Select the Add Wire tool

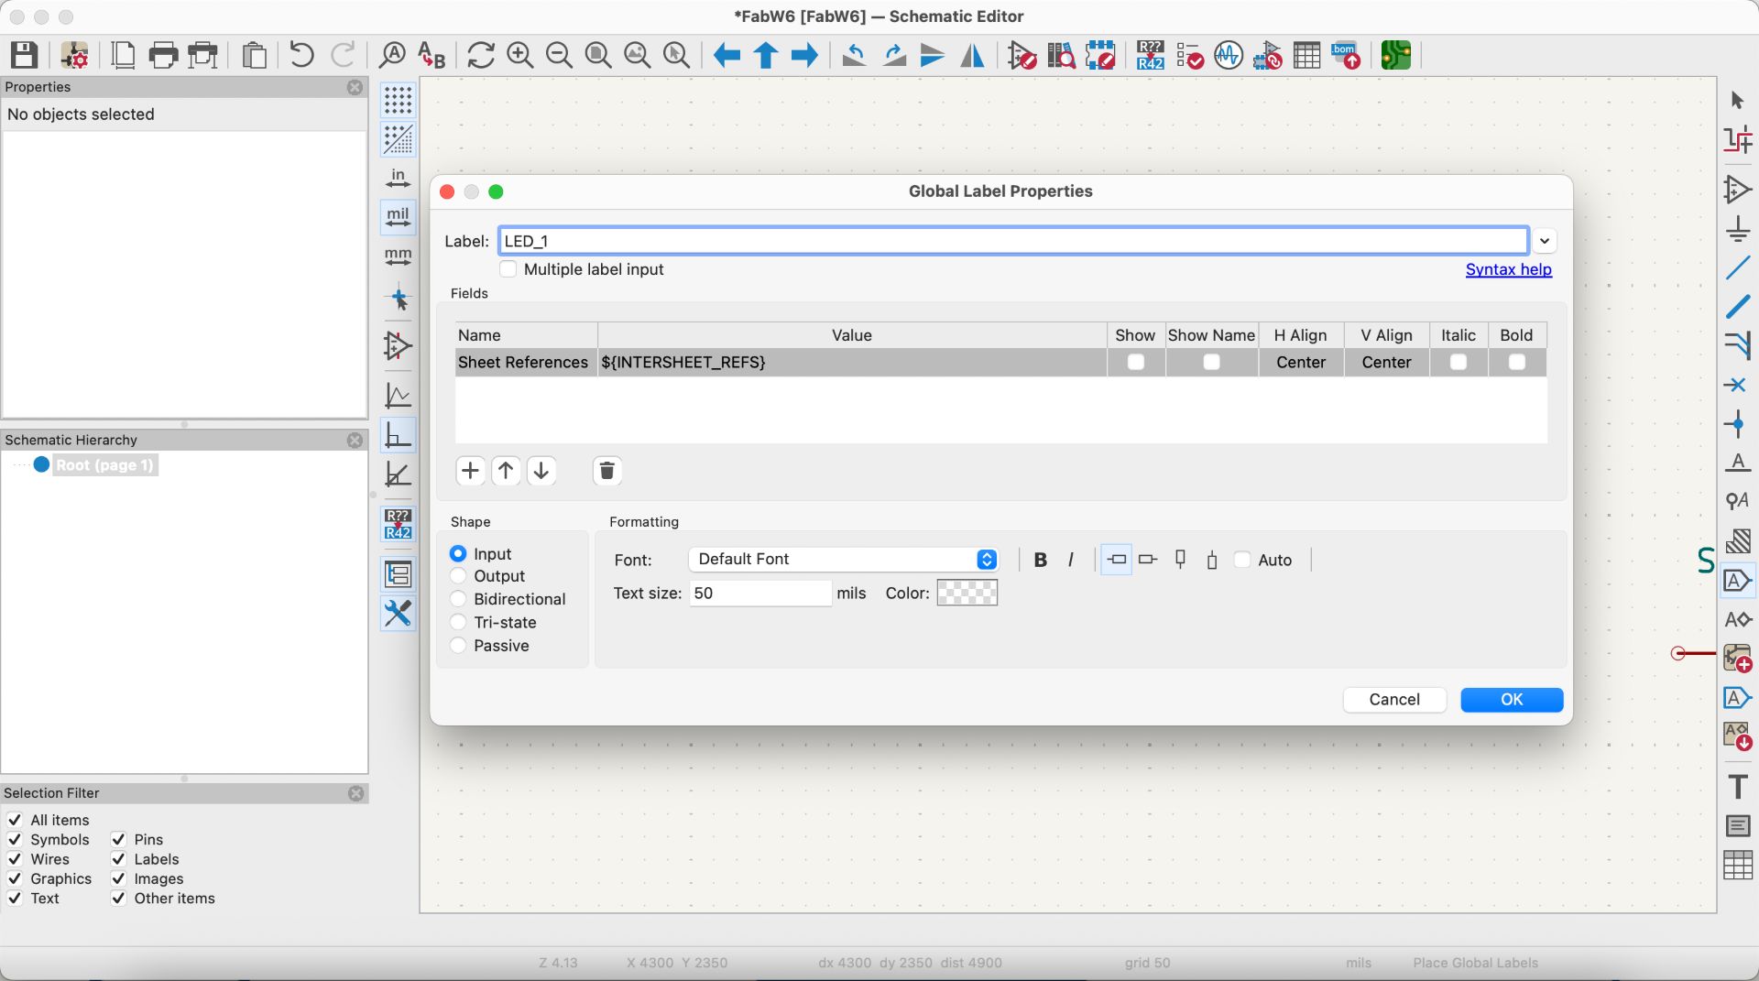[1737, 268]
